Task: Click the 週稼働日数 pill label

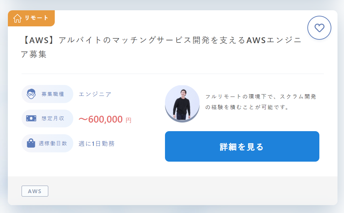Action: coord(47,143)
